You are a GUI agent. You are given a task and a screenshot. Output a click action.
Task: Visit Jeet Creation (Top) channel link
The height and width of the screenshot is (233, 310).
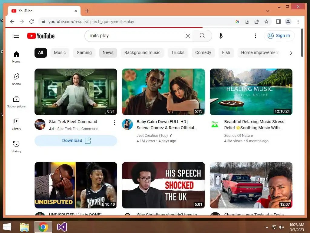click(152, 136)
